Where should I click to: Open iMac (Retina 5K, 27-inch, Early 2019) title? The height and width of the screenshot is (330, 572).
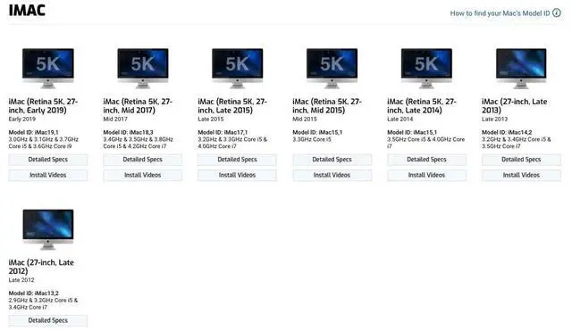tap(43, 106)
